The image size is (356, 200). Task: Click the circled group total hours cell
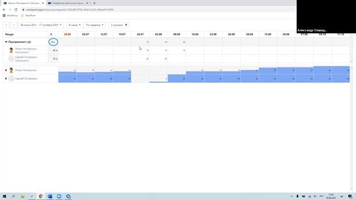pyautogui.click(x=53, y=42)
